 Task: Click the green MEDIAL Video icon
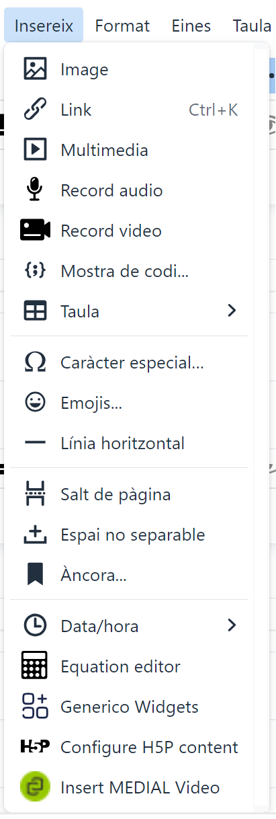point(35,787)
